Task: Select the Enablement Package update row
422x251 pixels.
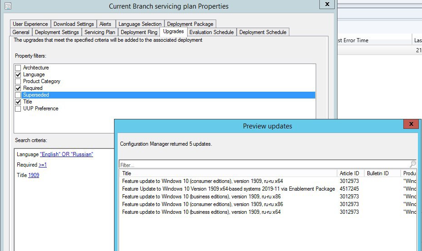Action: click(268, 189)
